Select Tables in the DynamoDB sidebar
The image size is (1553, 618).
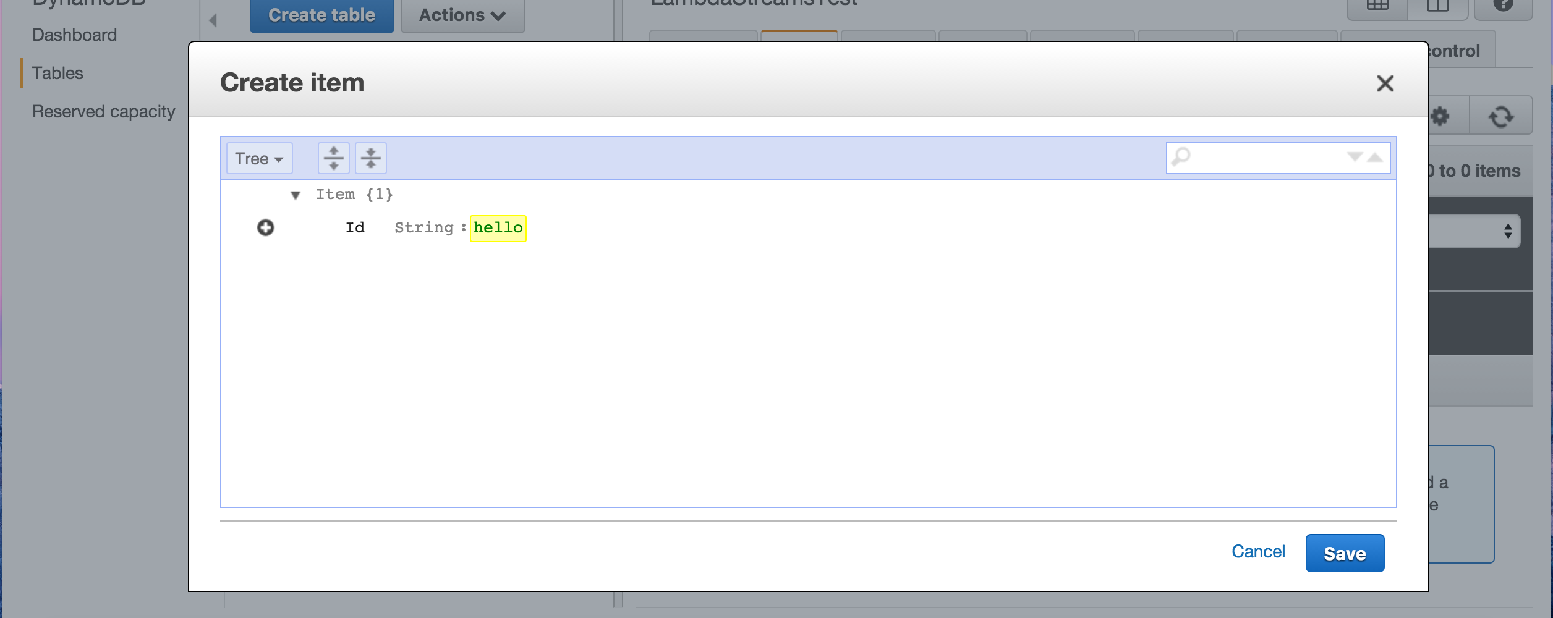click(57, 72)
